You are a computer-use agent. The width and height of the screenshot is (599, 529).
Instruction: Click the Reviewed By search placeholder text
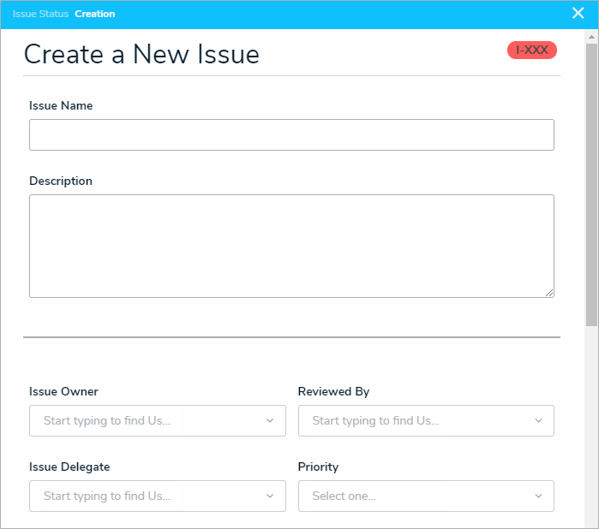(375, 421)
